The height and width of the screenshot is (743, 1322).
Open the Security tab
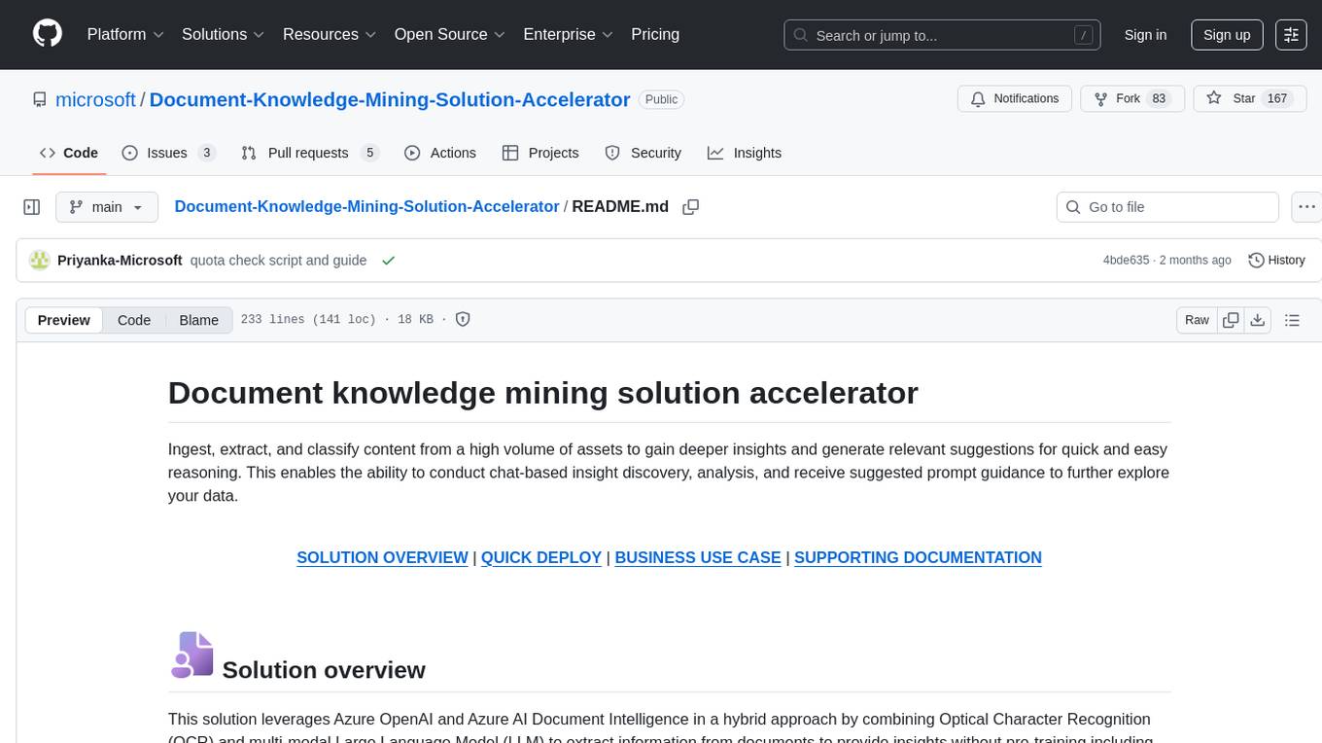coord(644,153)
